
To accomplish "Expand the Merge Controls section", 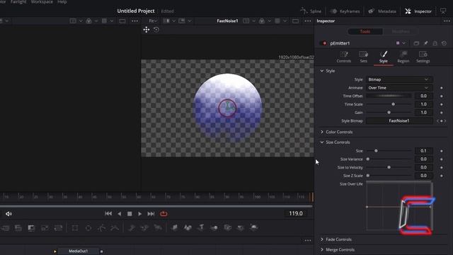I will pos(322,249).
